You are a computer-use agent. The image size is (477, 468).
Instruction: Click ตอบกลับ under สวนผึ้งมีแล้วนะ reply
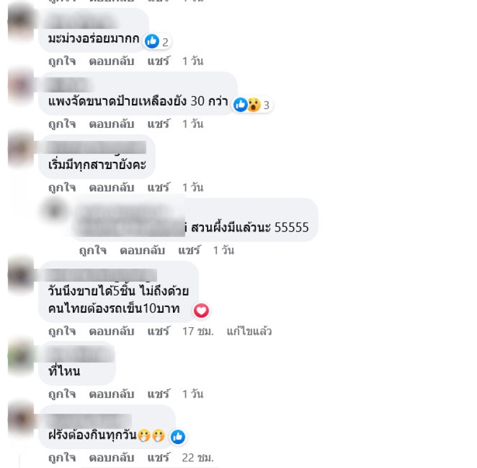143,251
